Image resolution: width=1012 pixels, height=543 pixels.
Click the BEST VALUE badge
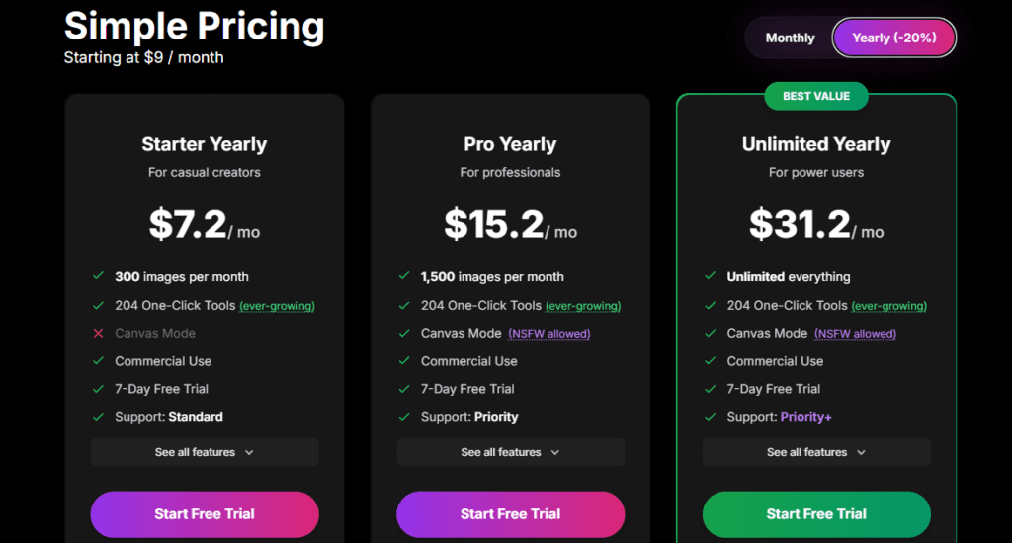815,96
